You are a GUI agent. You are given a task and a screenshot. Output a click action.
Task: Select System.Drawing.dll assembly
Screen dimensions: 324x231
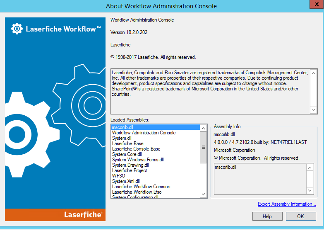(x=156, y=165)
